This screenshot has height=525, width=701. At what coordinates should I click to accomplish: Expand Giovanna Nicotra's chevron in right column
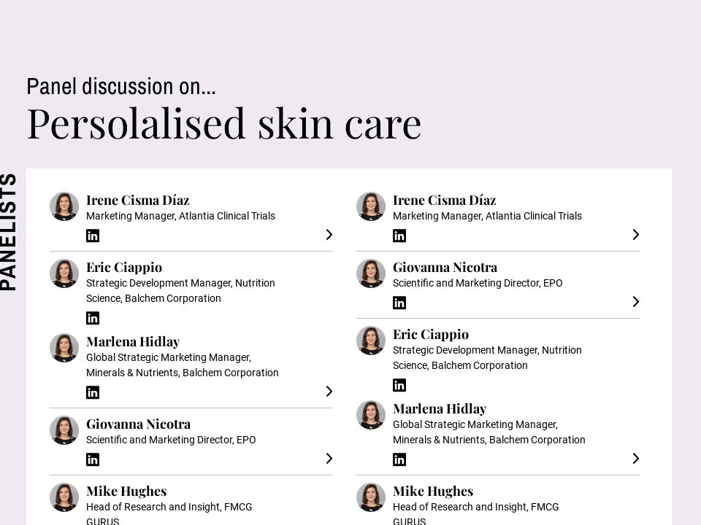coord(635,302)
